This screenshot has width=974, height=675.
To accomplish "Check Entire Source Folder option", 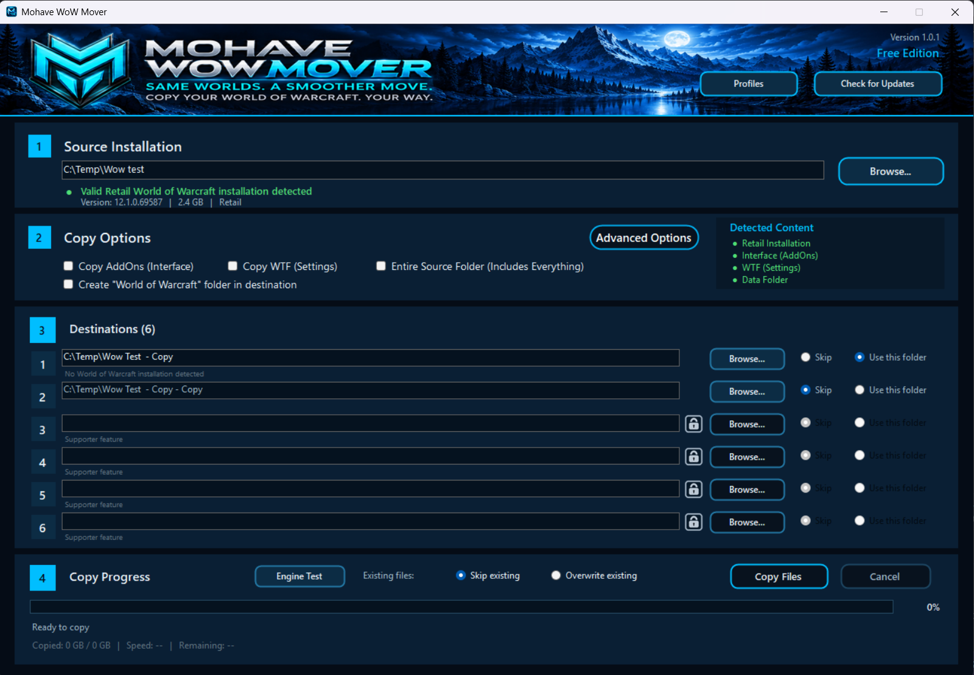I will pos(381,266).
